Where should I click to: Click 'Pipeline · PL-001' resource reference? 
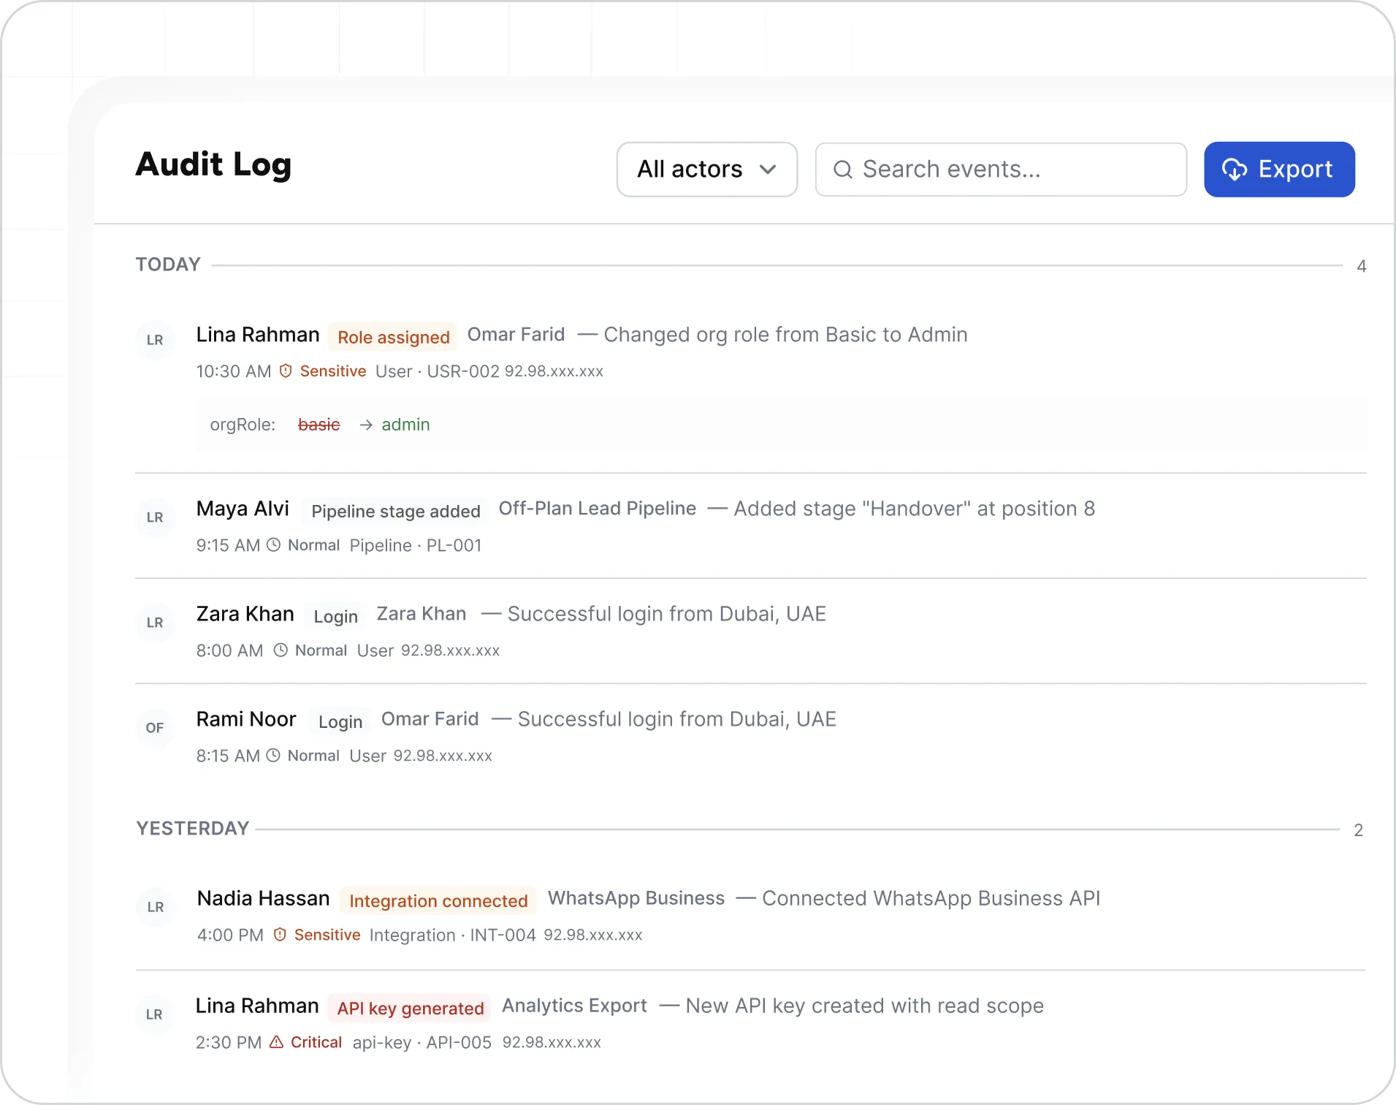tap(416, 545)
